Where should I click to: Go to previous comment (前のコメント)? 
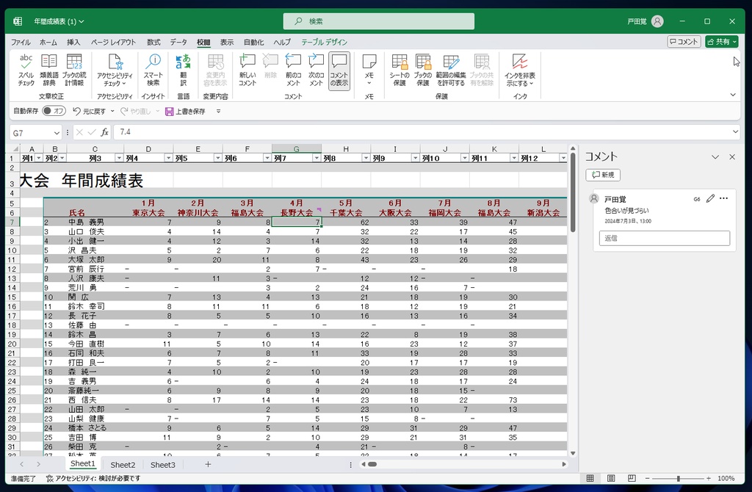293,70
